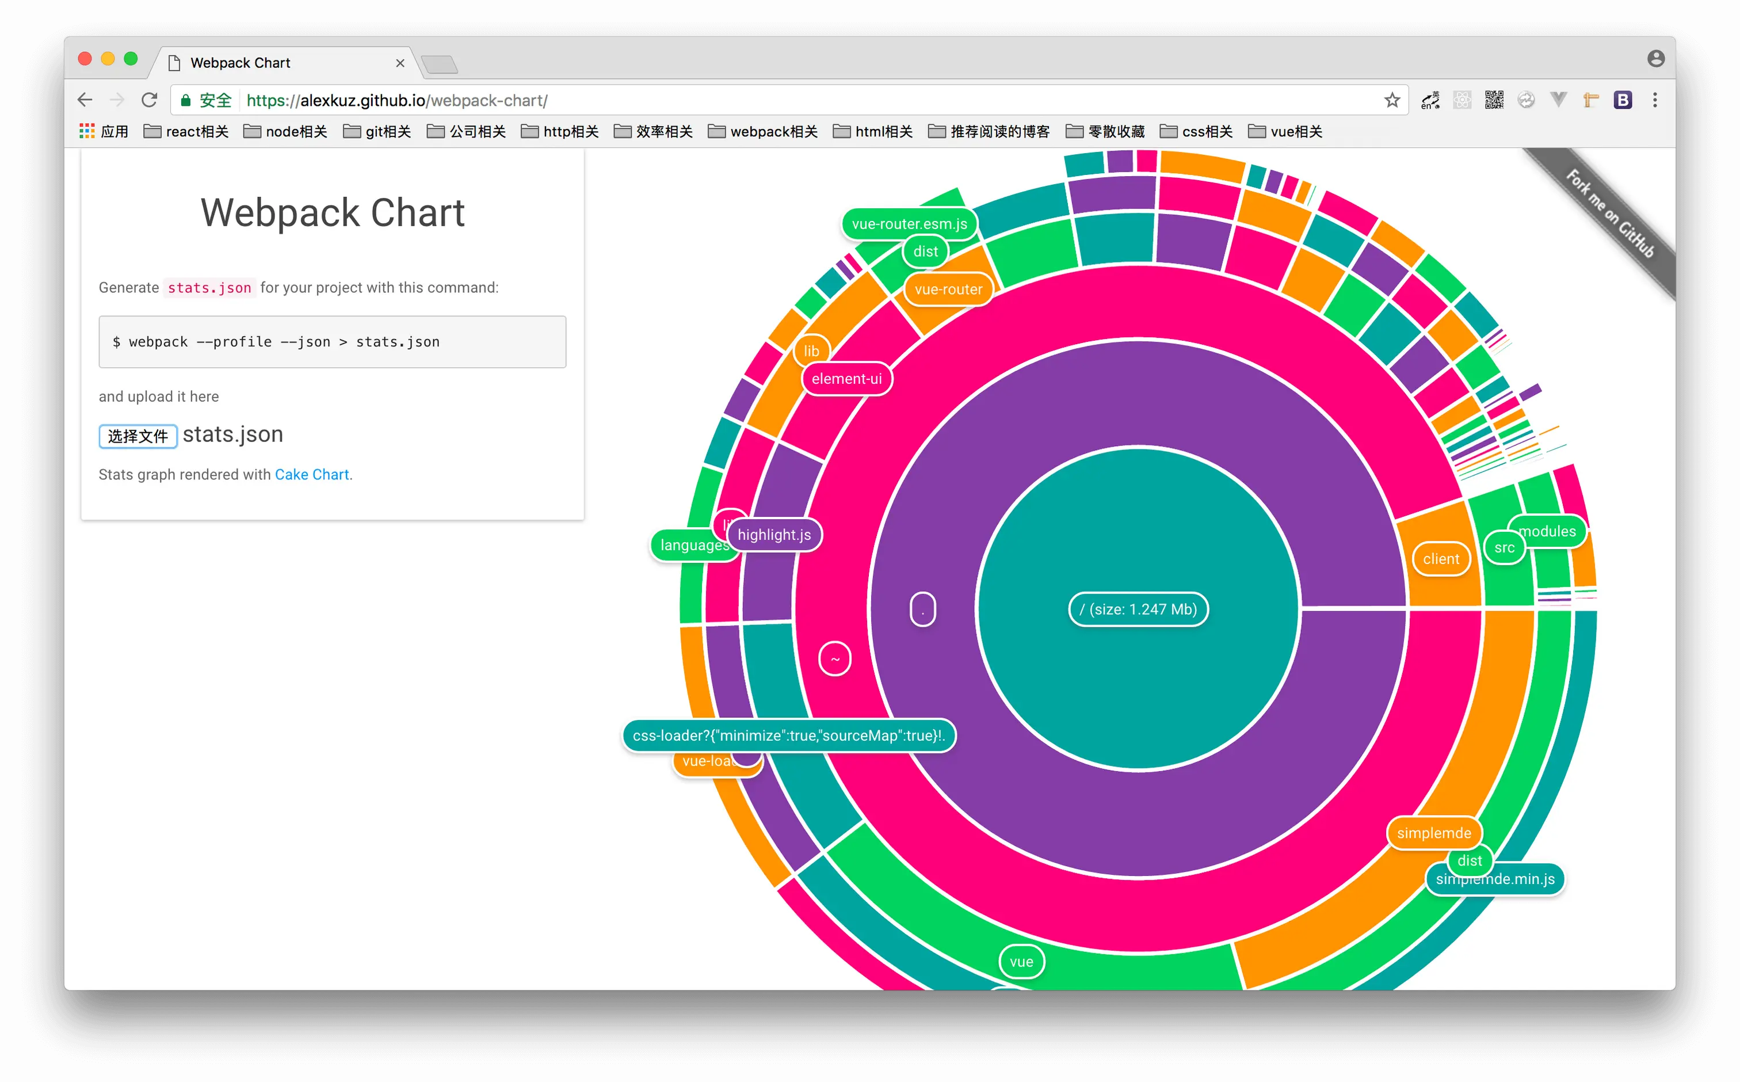
Task: Open the QR code extension
Action: pyautogui.click(x=1494, y=100)
